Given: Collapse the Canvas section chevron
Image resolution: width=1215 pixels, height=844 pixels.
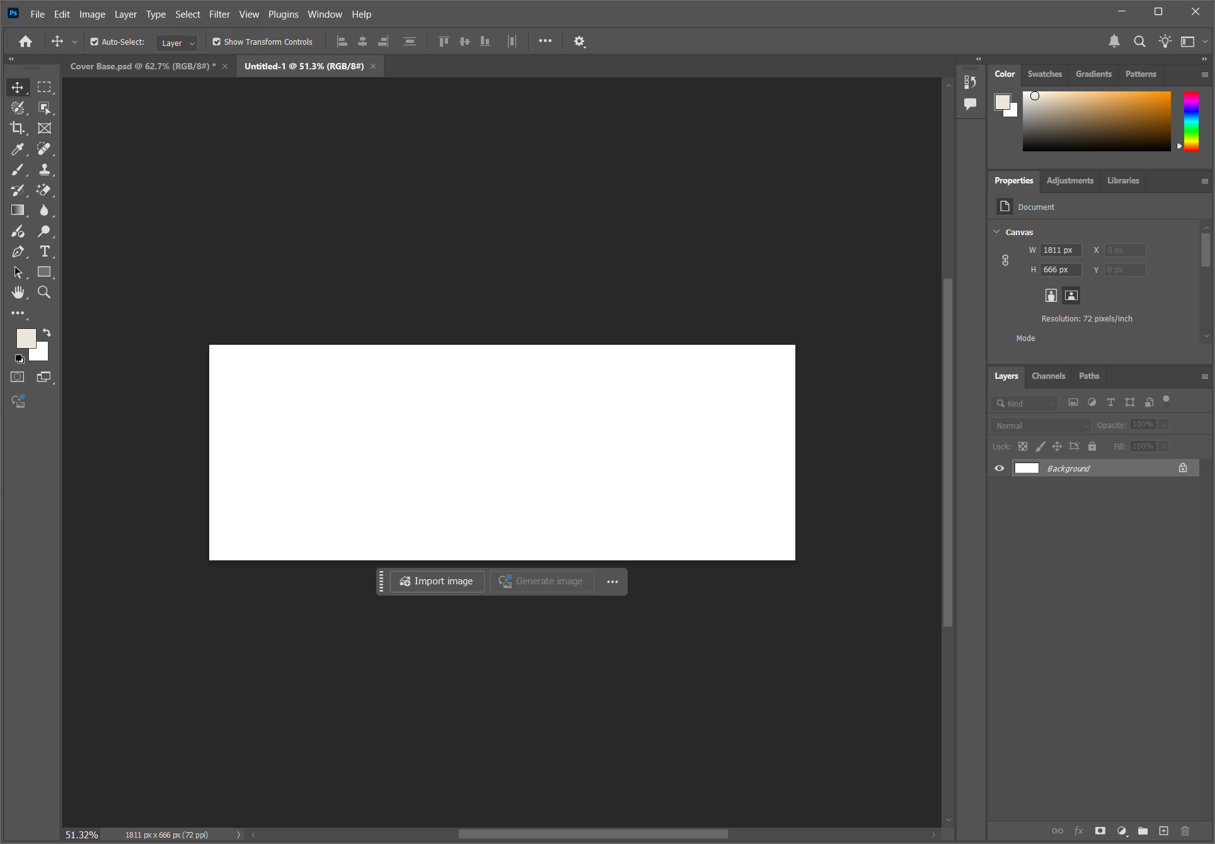Looking at the screenshot, I should click(x=996, y=232).
